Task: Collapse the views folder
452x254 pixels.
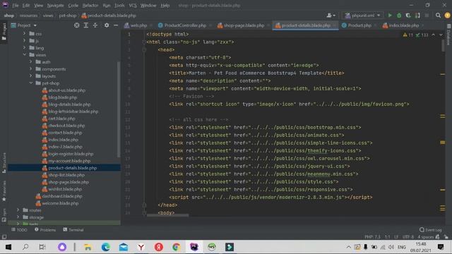Action: point(25,55)
